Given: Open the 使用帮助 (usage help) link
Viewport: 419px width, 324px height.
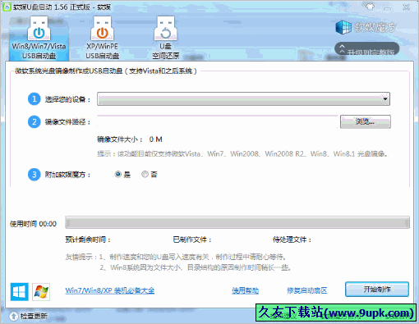Looking at the screenshot, I should coord(245,290).
